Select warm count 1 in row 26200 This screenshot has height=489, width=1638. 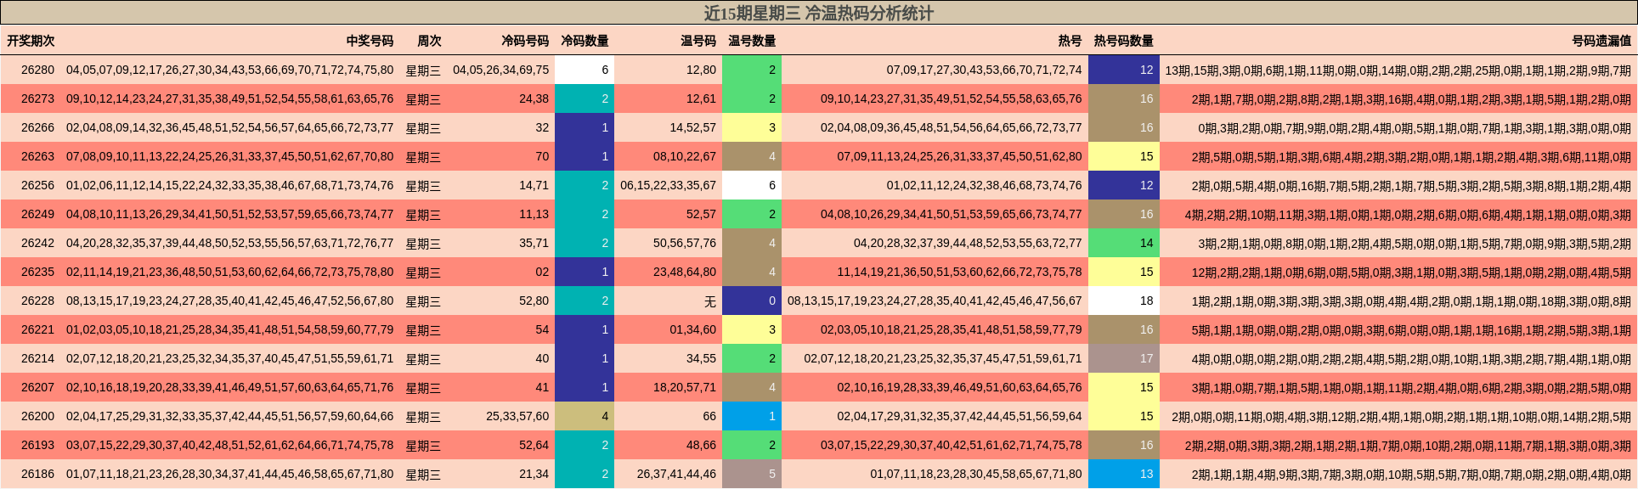(x=752, y=416)
